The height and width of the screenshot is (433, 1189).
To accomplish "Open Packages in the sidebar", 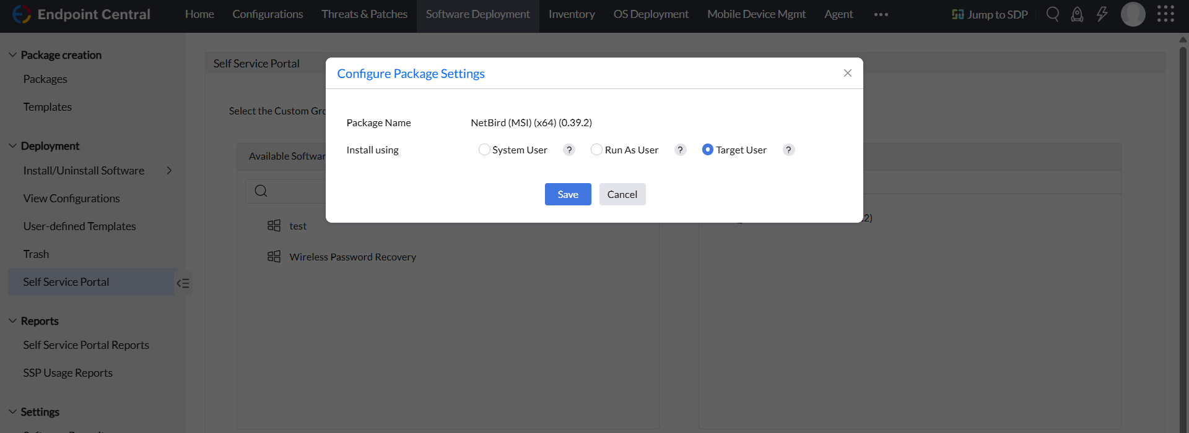I will pyautogui.click(x=45, y=79).
